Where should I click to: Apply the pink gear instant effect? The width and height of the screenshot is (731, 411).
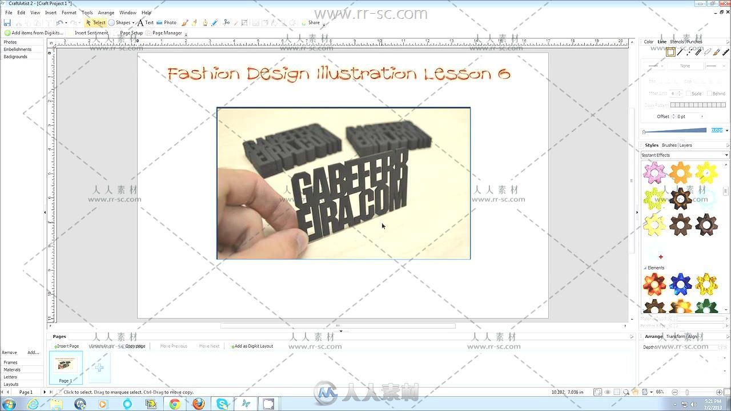pyautogui.click(x=654, y=172)
